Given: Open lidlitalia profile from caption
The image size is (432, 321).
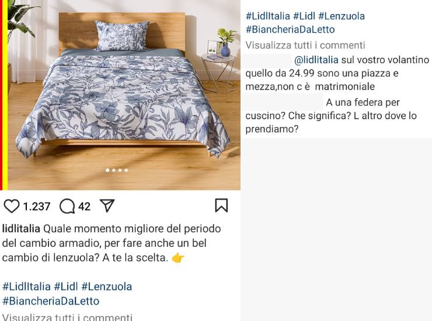Looking at the screenshot, I should click(21, 229).
